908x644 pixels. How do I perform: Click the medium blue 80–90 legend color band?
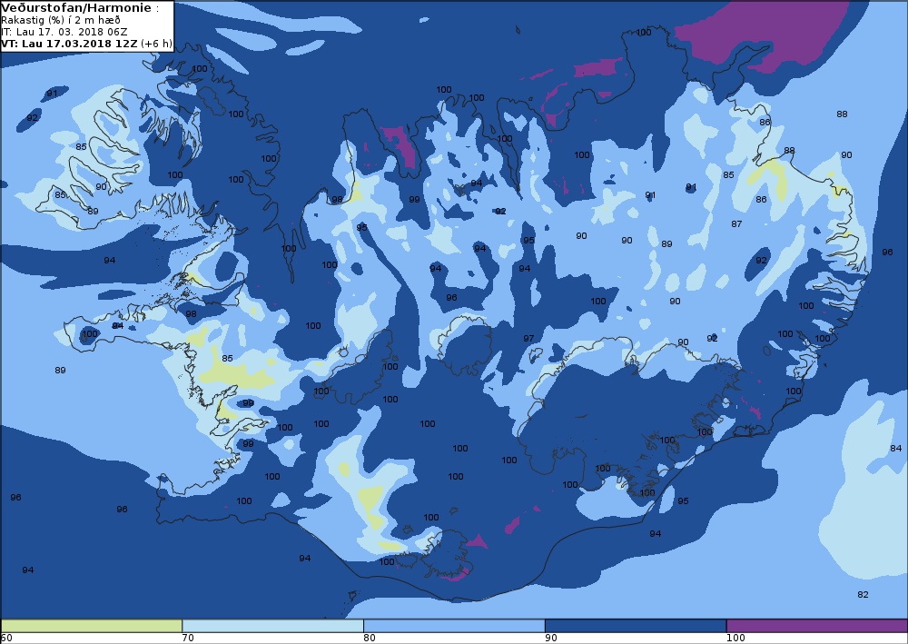click(454, 626)
